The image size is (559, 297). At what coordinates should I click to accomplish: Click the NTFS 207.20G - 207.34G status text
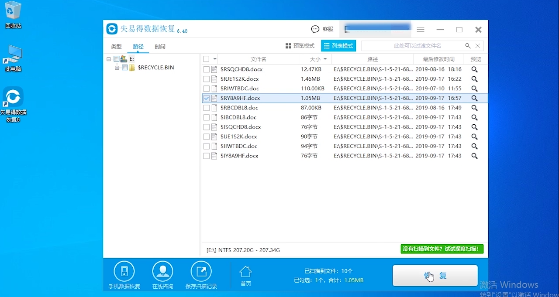pyautogui.click(x=243, y=250)
